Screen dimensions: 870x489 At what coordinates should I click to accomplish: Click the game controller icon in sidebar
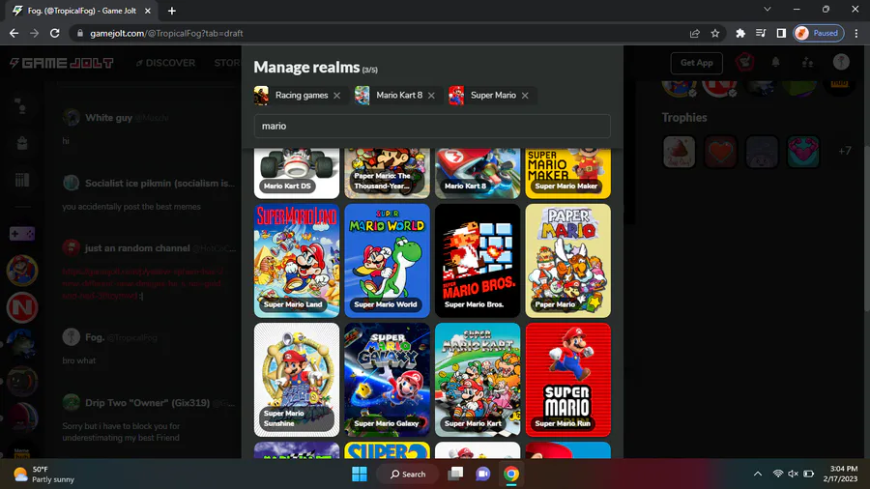[22, 234]
